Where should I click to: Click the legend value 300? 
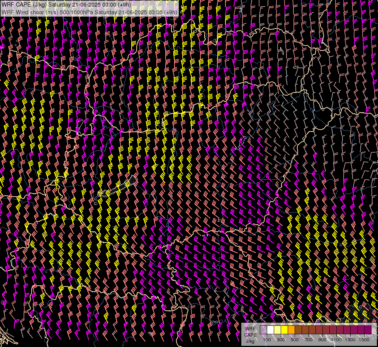[x=281, y=340]
